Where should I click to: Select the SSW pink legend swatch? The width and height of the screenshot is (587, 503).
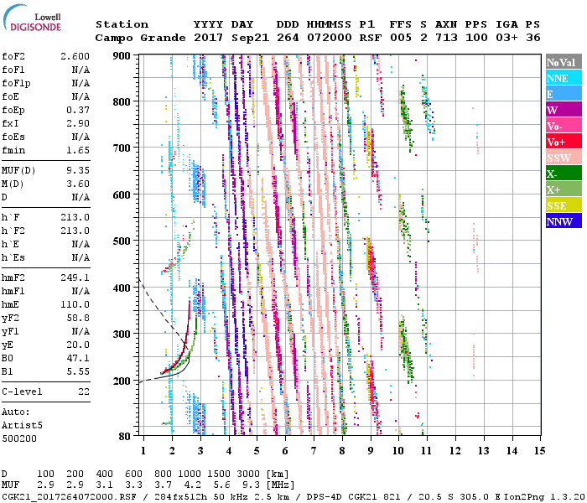click(560, 158)
